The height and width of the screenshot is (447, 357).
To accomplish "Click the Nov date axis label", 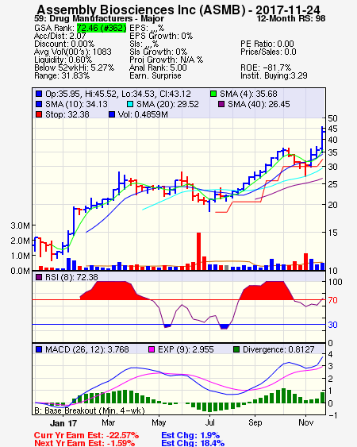I will click(305, 422).
